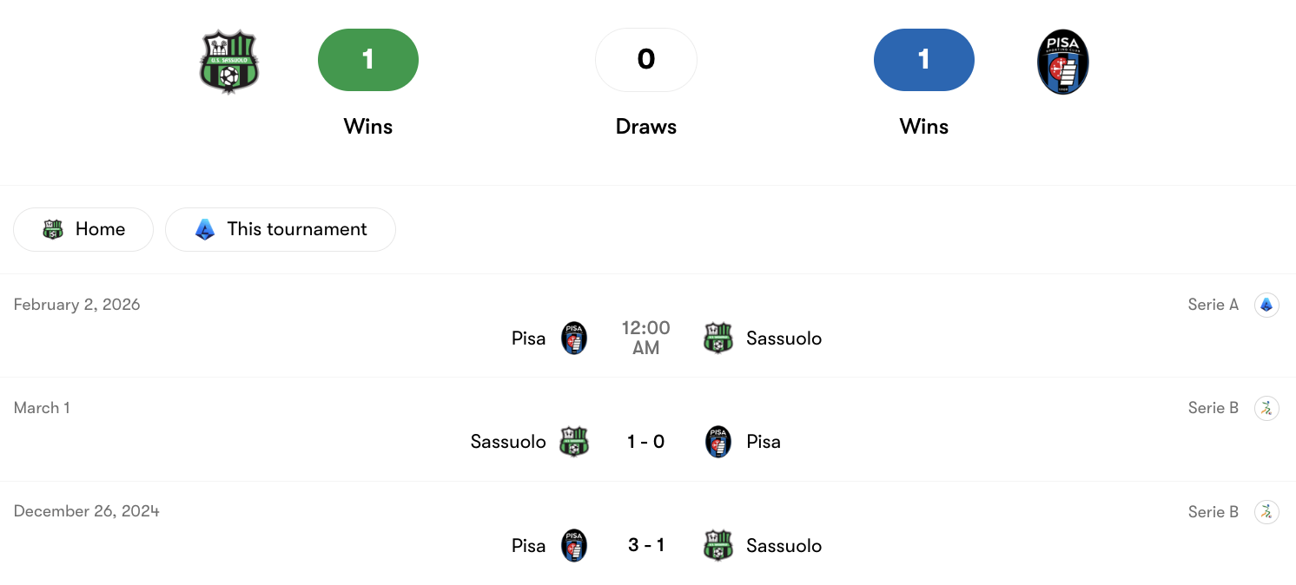
Task: Open the 1 - 0 scoreline for Sassuolo vs Pisa
Action: [x=646, y=441]
